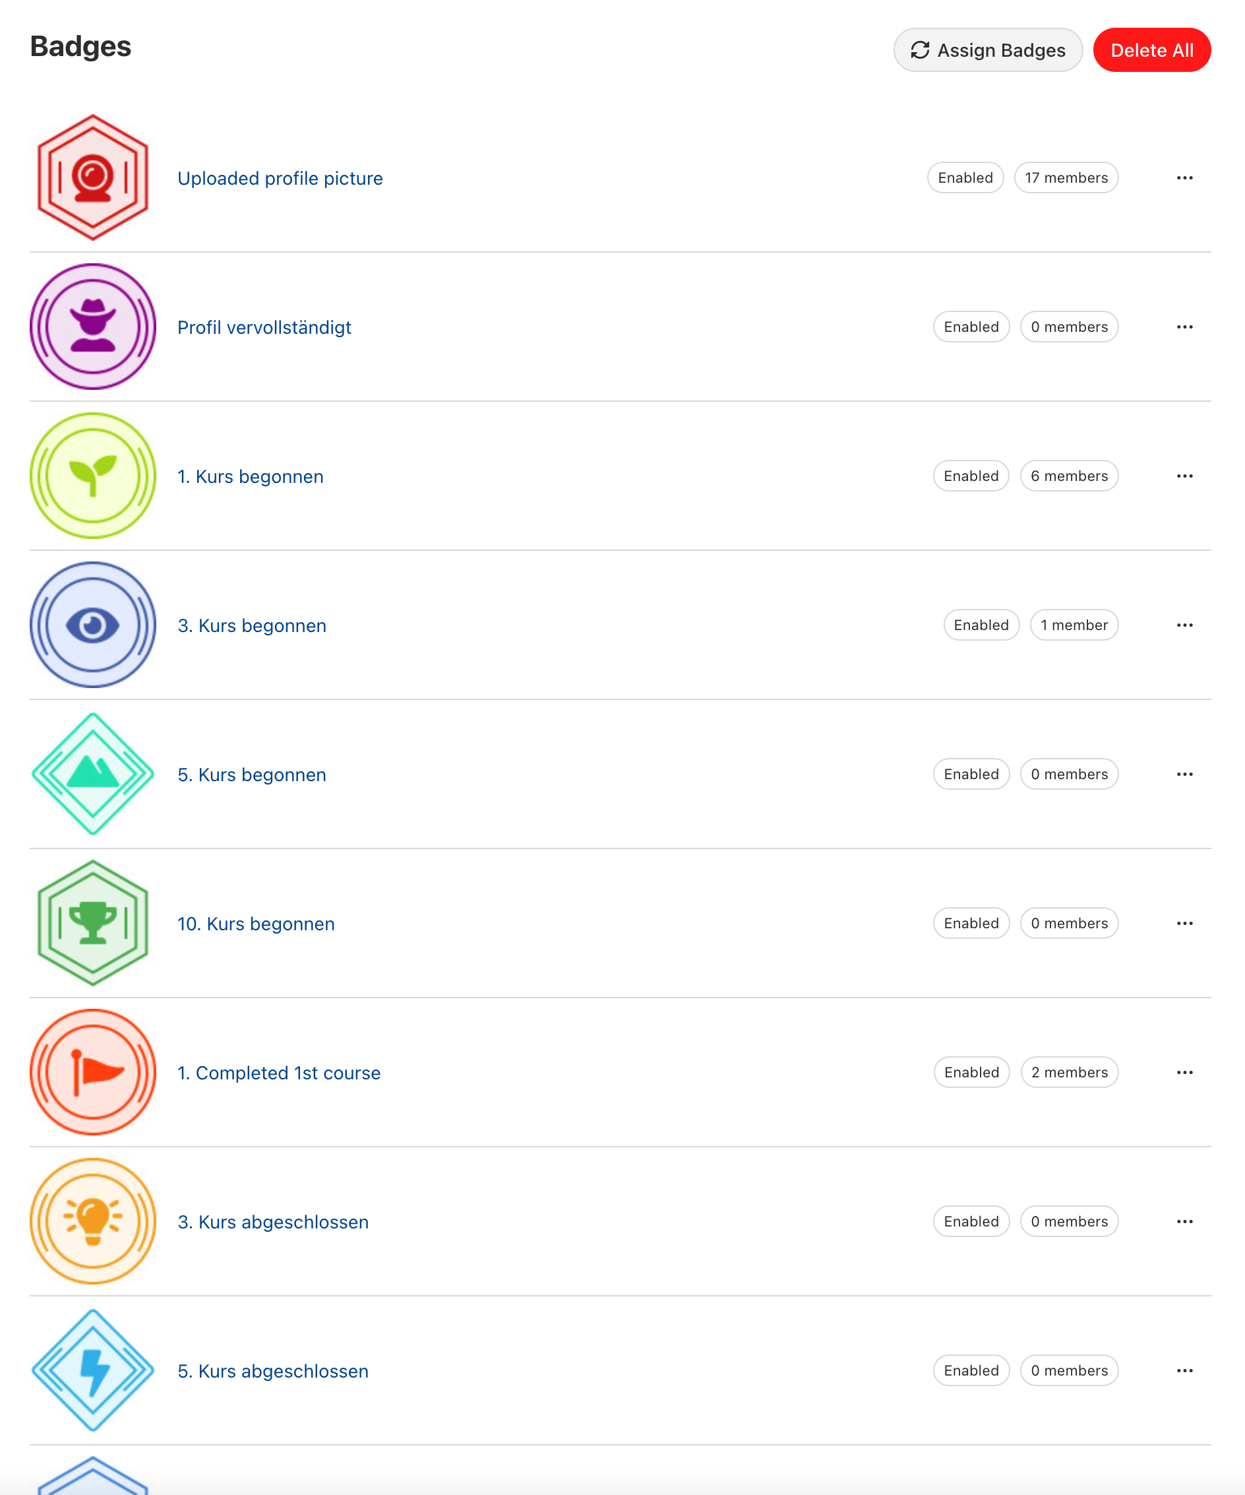Screen dimensions: 1245x1495
Task: Click the purple cowboy profile badge icon
Action: click(92, 327)
